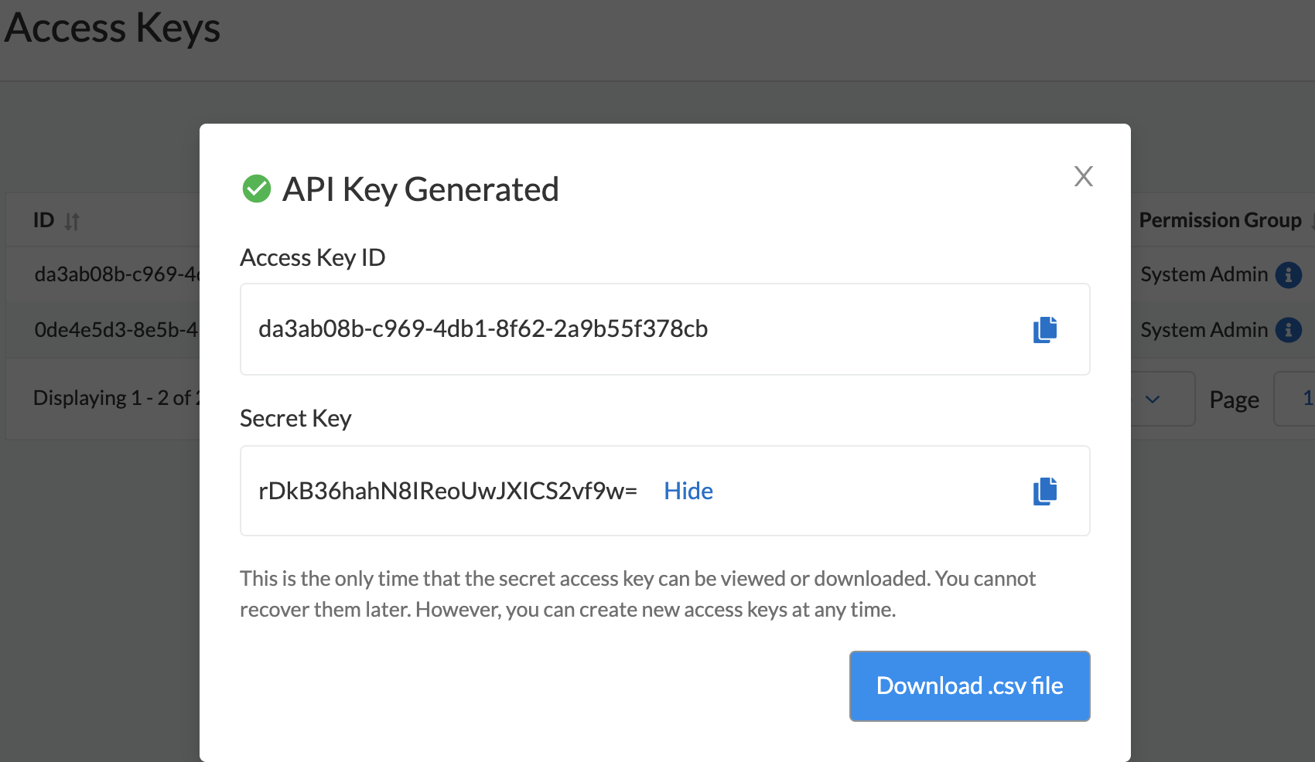Screen dimensions: 1315x762
Task: Click System Admin in the second row
Action: (x=1204, y=330)
